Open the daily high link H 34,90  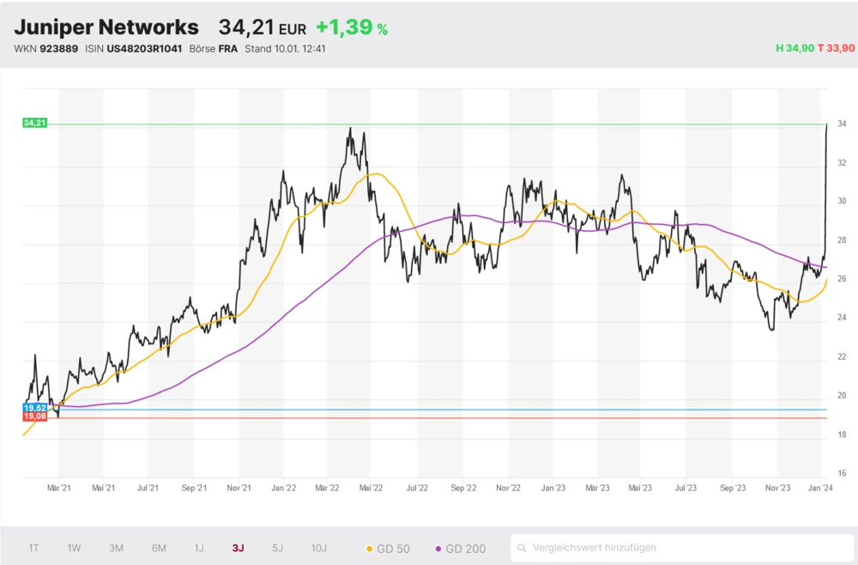coord(795,49)
